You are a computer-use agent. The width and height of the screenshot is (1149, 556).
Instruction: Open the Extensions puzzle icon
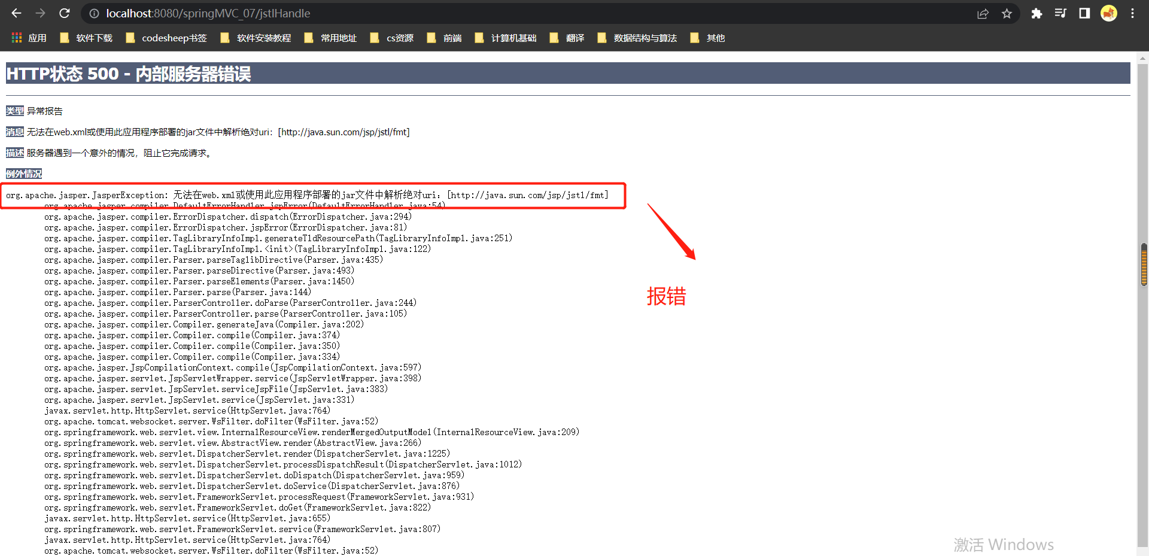[x=1036, y=13]
